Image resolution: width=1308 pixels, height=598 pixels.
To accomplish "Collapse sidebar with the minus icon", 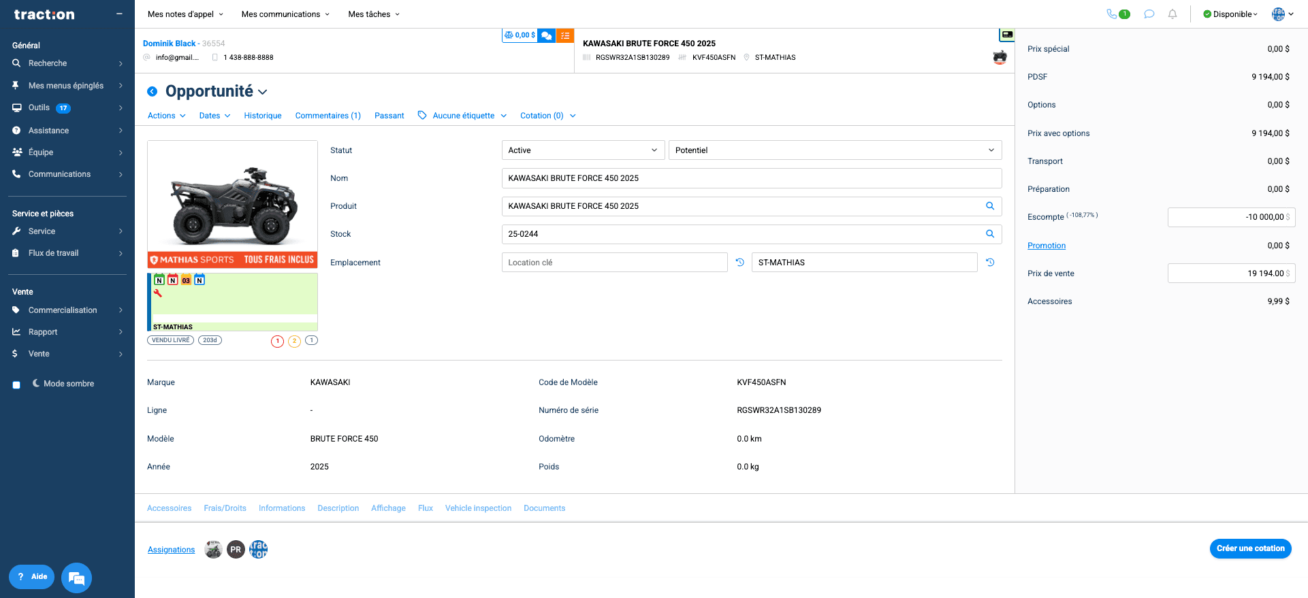I will click(x=119, y=14).
